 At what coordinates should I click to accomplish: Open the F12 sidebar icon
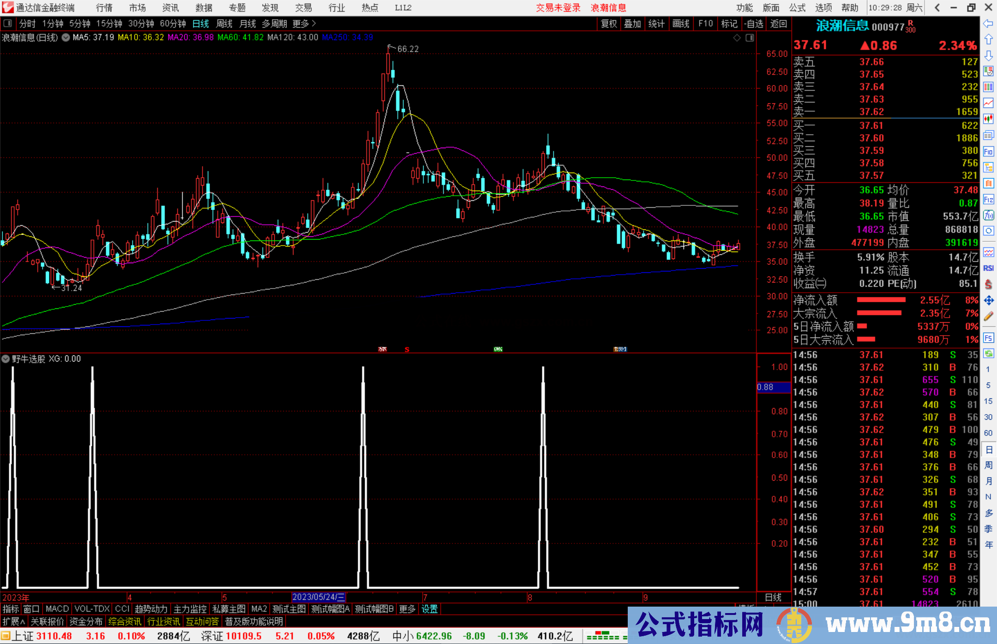(988, 199)
